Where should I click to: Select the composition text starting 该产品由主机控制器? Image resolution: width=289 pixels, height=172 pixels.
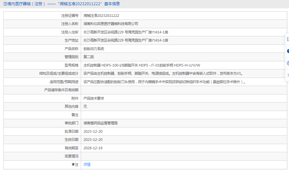[x=163, y=73]
